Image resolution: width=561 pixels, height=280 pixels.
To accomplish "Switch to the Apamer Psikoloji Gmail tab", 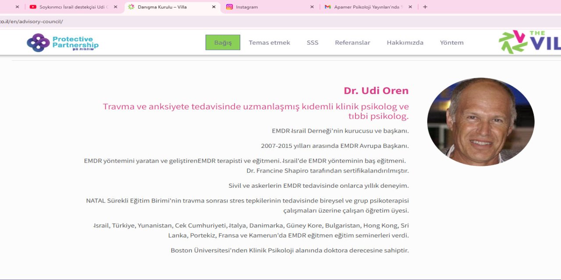I will (x=368, y=7).
